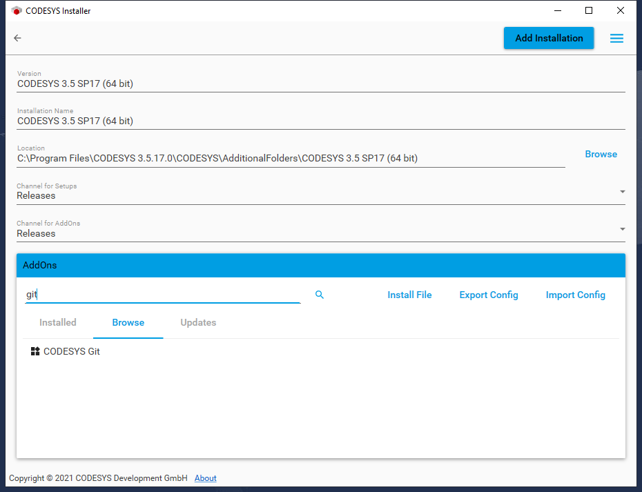The width and height of the screenshot is (642, 492).
Task: Switch to the Installed tab
Action: [x=58, y=322]
